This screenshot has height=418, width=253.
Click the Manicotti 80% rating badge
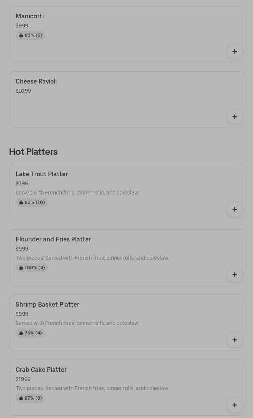(30, 35)
